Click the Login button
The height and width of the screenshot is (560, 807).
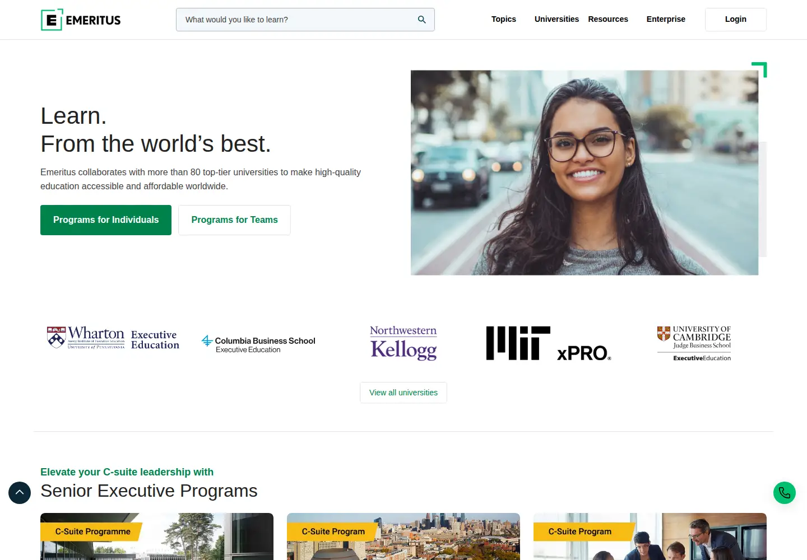(736, 20)
